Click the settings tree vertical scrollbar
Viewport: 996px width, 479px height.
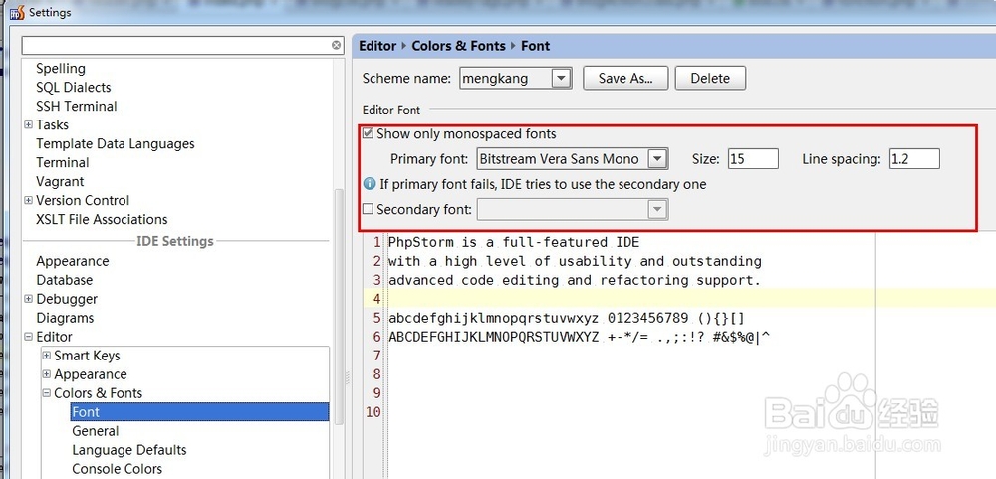coord(339,305)
